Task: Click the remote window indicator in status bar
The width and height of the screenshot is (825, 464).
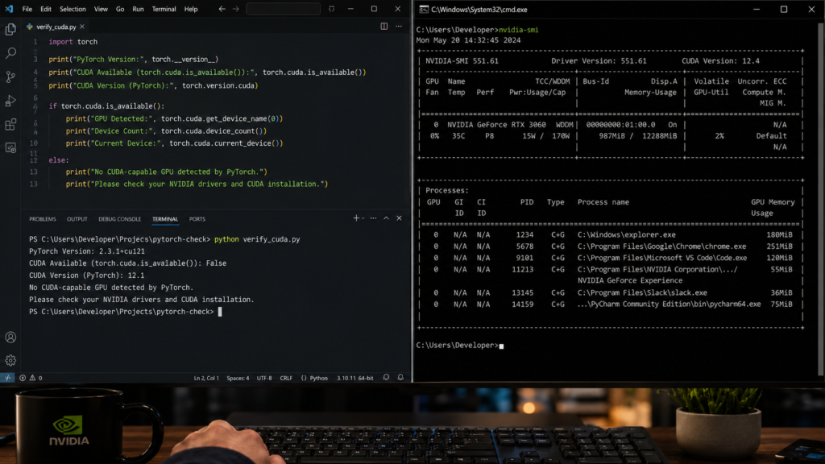Action: [7, 378]
